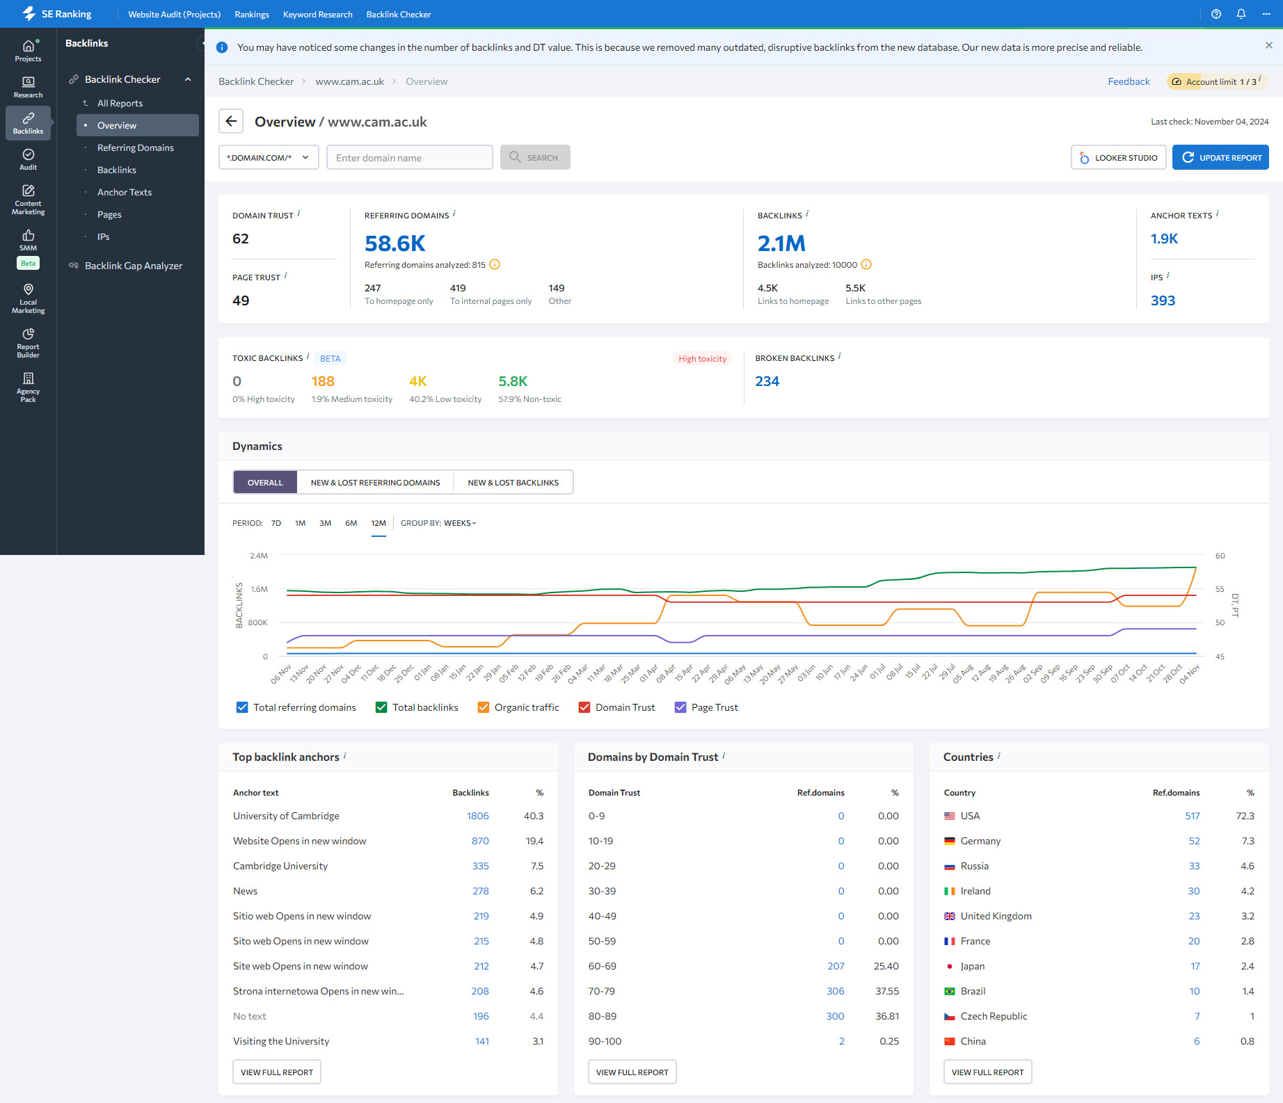This screenshot has width=1283, height=1103.
Task: Select the Backlinks sidebar icon
Action: (28, 123)
